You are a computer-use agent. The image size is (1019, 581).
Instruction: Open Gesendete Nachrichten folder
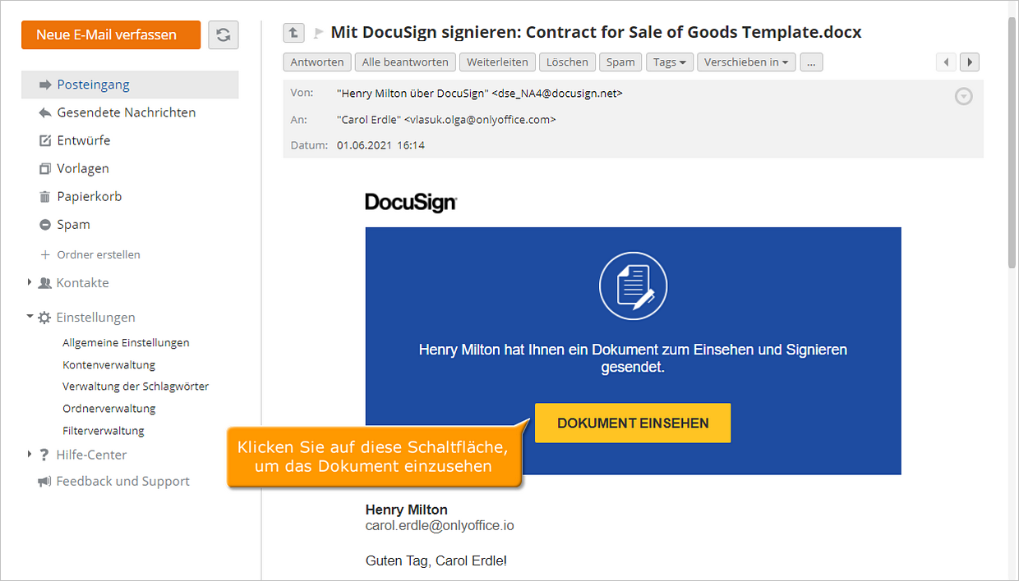[126, 112]
